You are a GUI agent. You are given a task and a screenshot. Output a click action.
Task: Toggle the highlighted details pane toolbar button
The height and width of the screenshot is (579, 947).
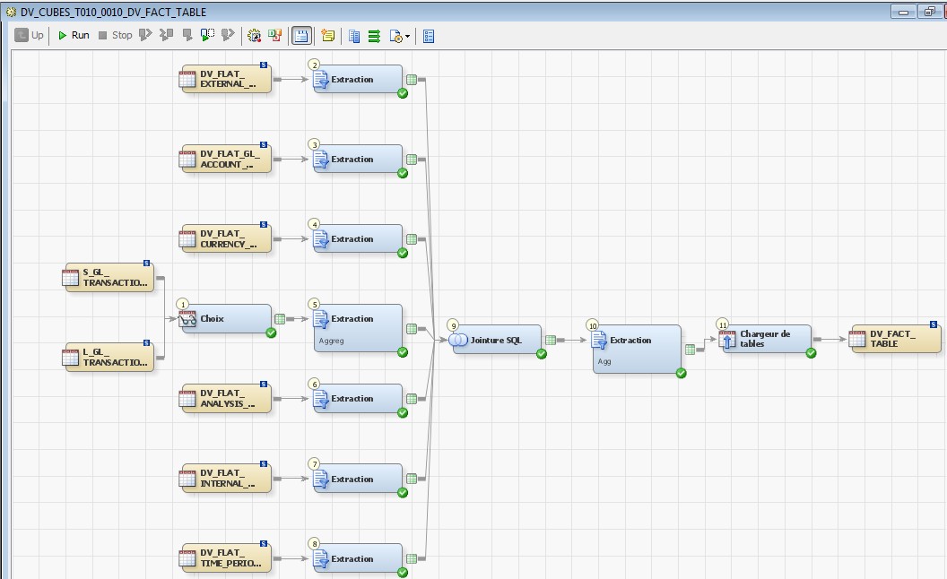[x=301, y=36]
